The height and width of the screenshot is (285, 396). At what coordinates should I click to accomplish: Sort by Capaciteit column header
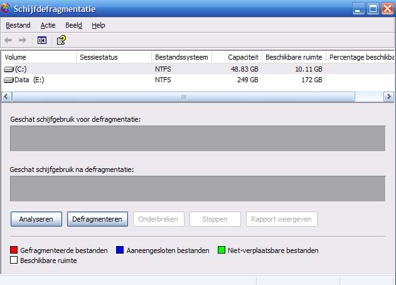237,57
